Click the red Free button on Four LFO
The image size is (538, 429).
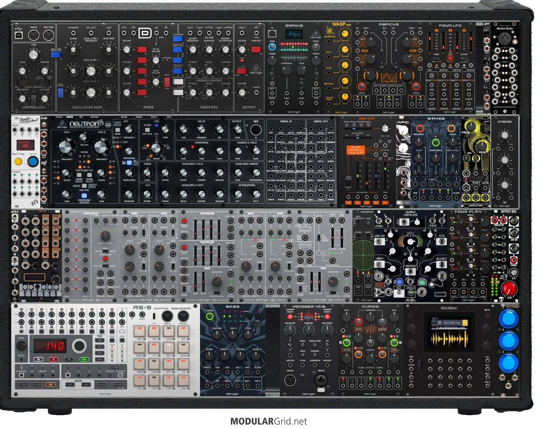click(x=450, y=58)
